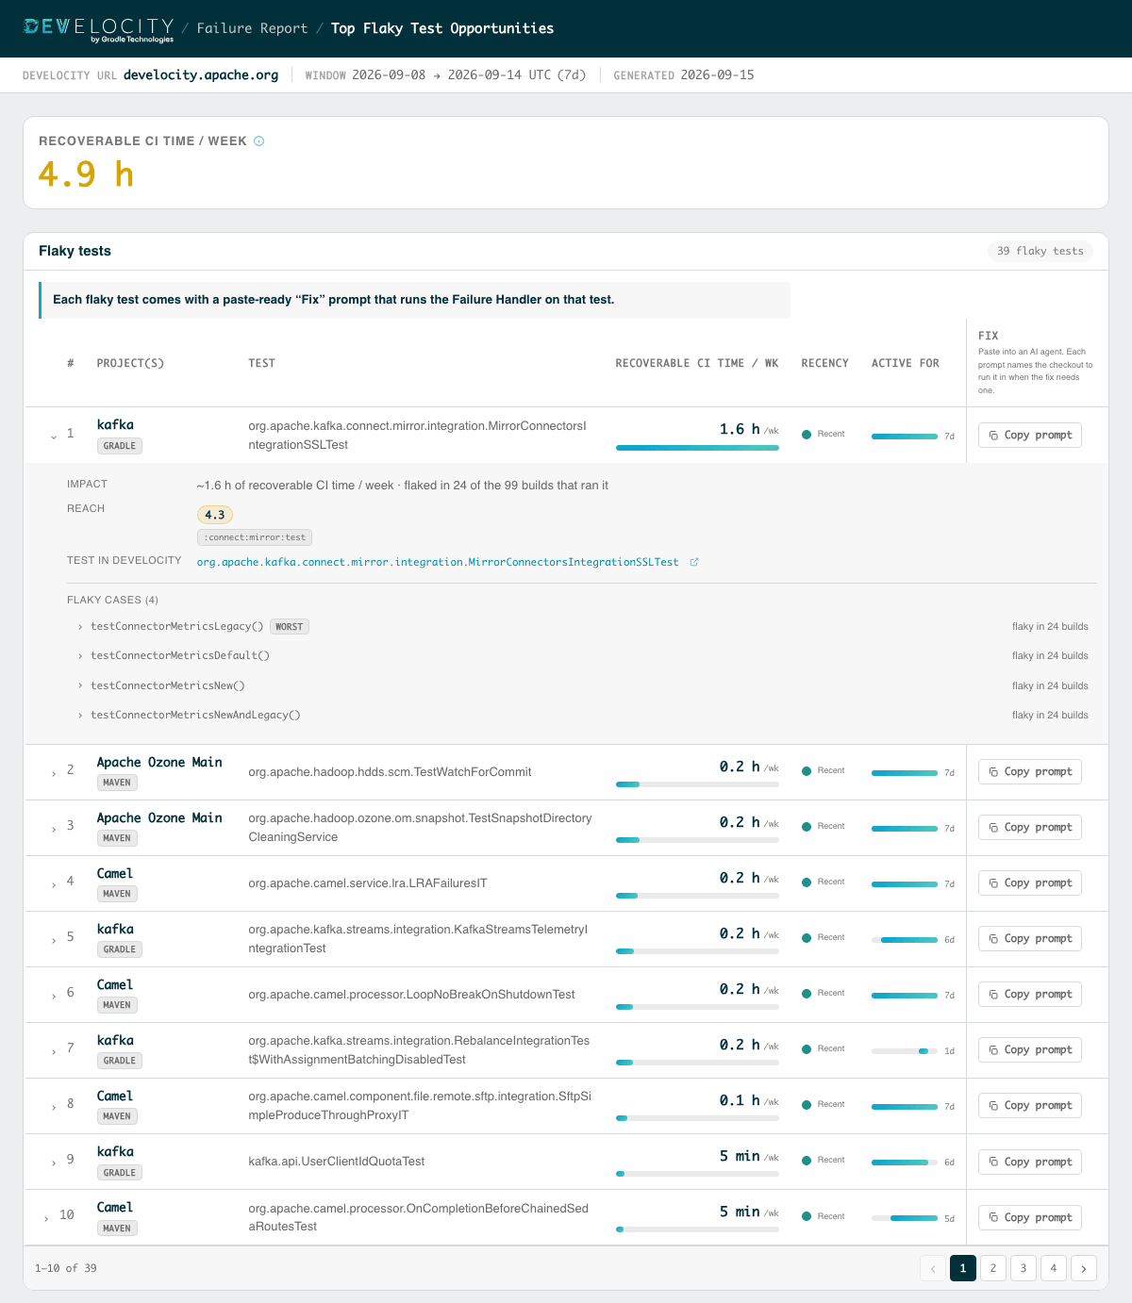Click the MAVEN tag in row 4 Camel

(117, 894)
